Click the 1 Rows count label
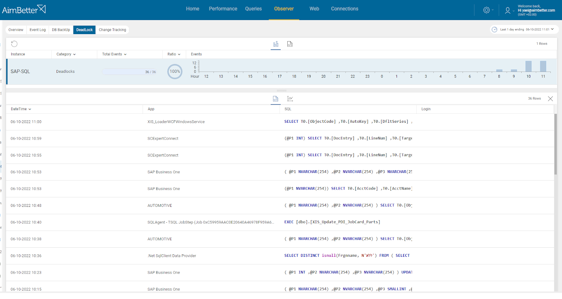562x299 pixels. (542, 44)
